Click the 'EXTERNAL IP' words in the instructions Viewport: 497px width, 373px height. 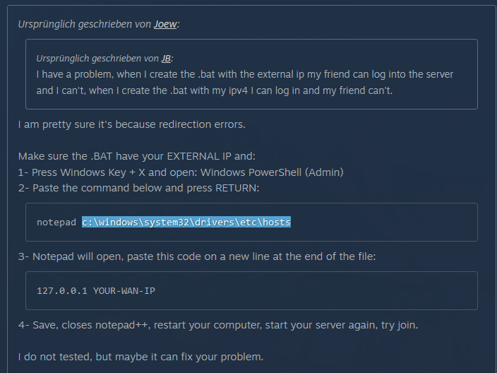click(199, 156)
